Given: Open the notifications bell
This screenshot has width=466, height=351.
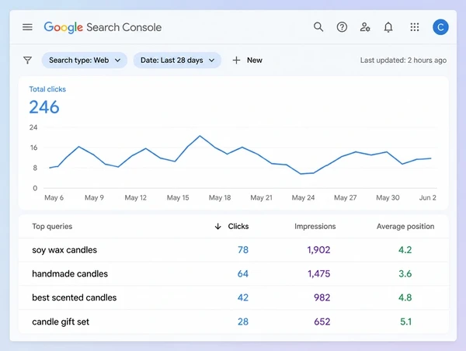Looking at the screenshot, I should tap(388, 27).
